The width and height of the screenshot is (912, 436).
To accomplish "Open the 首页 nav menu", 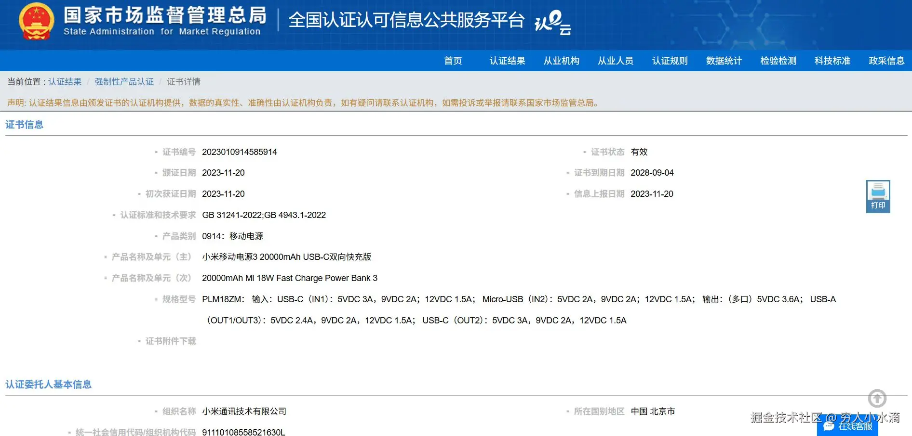I will coord(453,61).
